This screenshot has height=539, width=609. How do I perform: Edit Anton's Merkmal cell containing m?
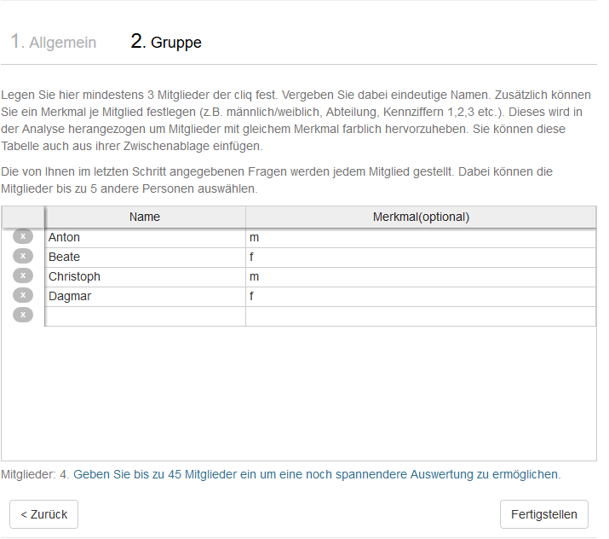click(x=421, y=238)
